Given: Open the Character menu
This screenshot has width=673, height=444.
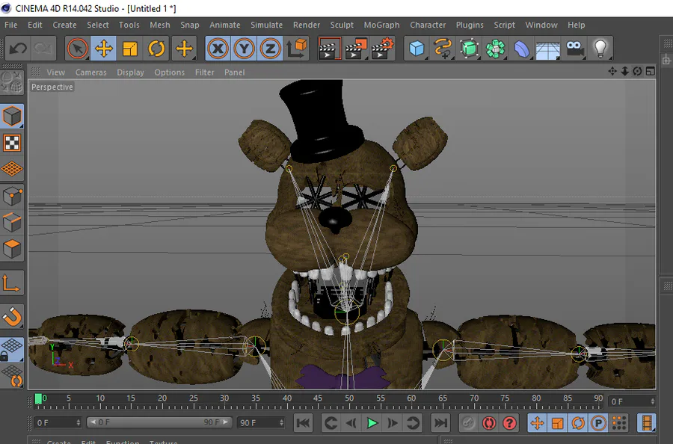Looking at the screenshot, I should (x=428, y=25).
